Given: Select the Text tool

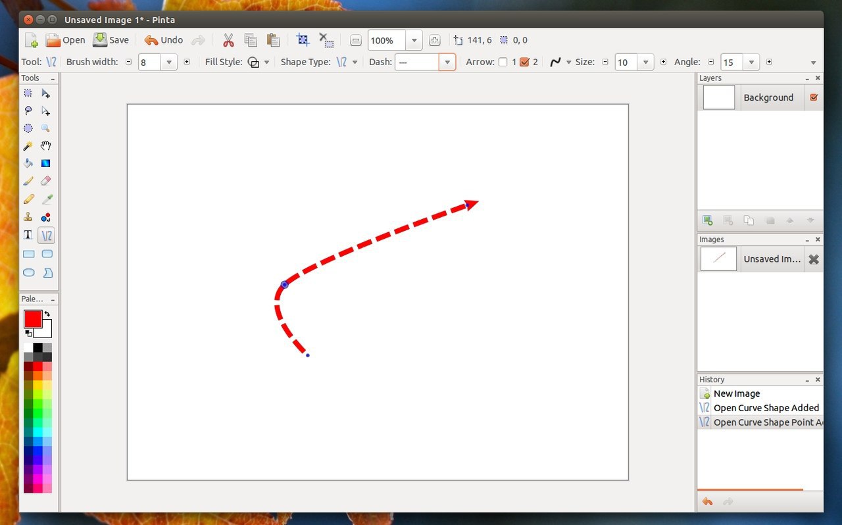Looking at the screenshot, I should pos(28,235).
